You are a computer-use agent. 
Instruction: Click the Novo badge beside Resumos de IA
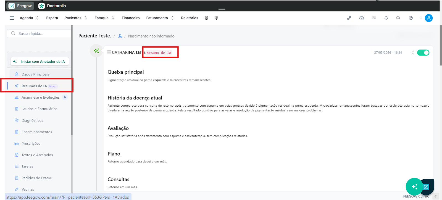pyautogui.click(x=53, y=86)
